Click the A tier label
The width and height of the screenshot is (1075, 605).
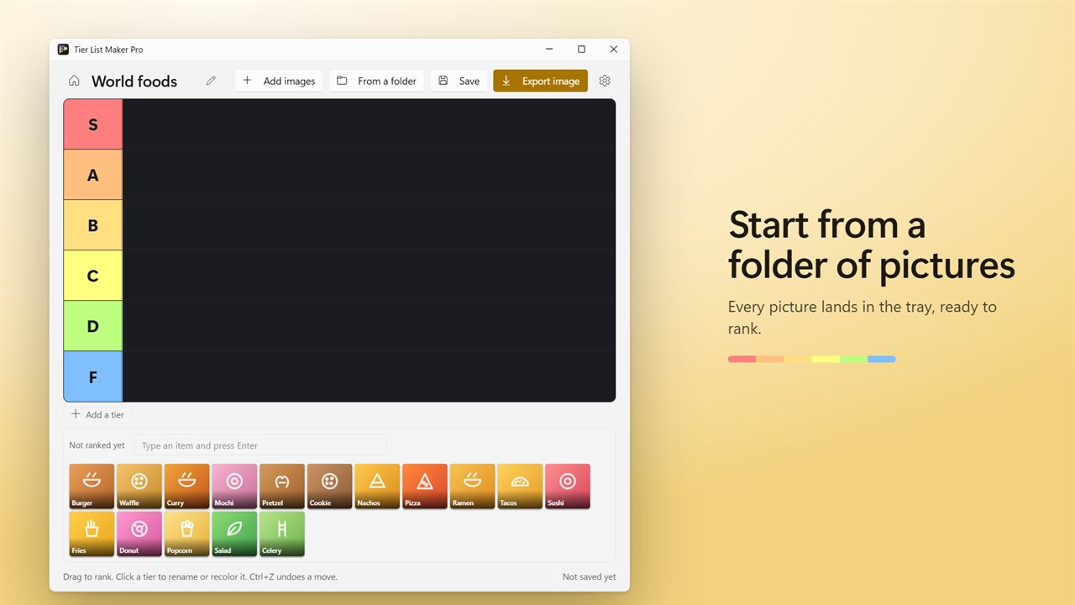[93, 175]
